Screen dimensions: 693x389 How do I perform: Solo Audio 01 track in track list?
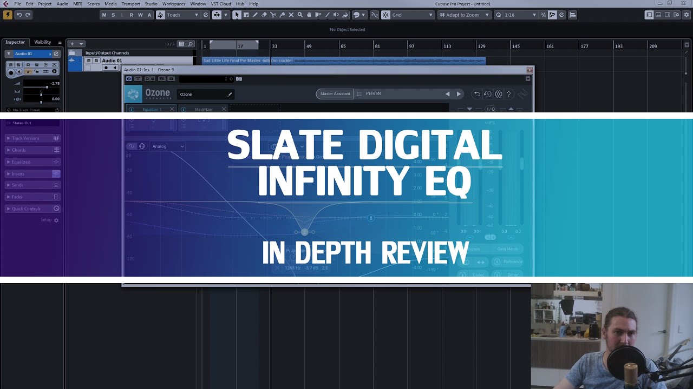(x=96, y=61)
